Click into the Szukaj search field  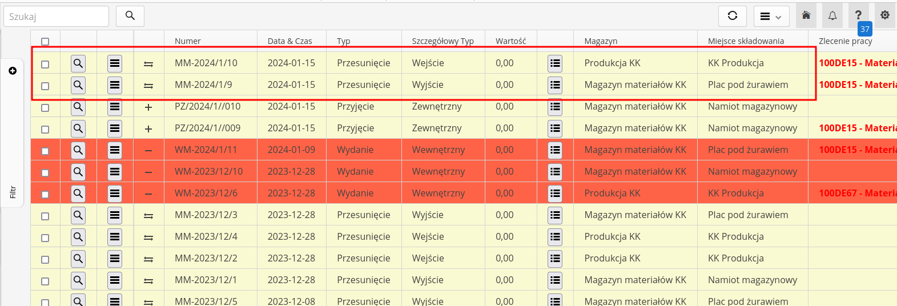56,17
